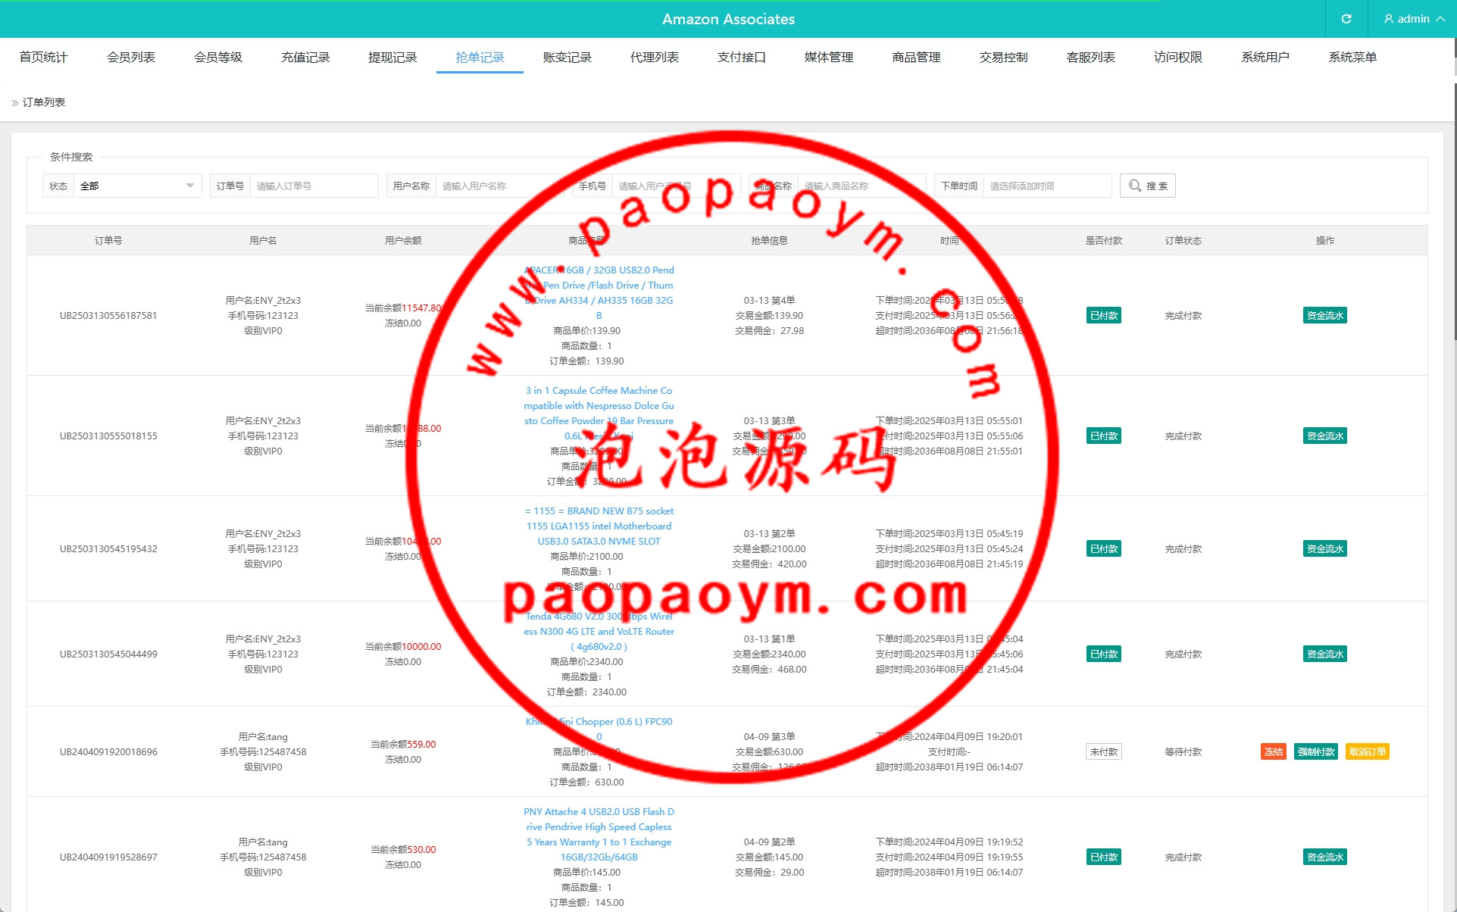The width and height of the screenshot is (1457, 912).
Task: Click the 订单号 column header
Action: (108, 241)
